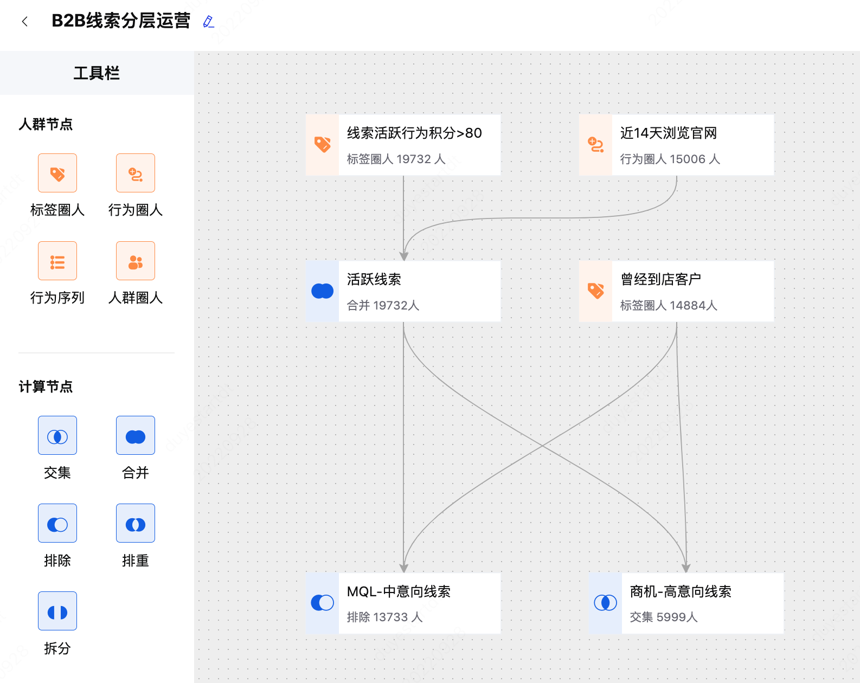Open the MQL-中意向线索 node title
This screenshot has width=860, height=683.
coord(399,591)
